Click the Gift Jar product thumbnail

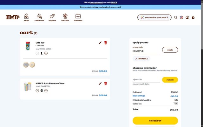click(x=28, y=46)
